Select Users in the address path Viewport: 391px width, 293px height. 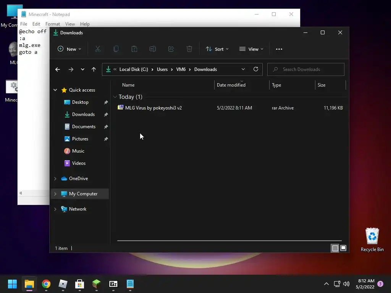162,69
